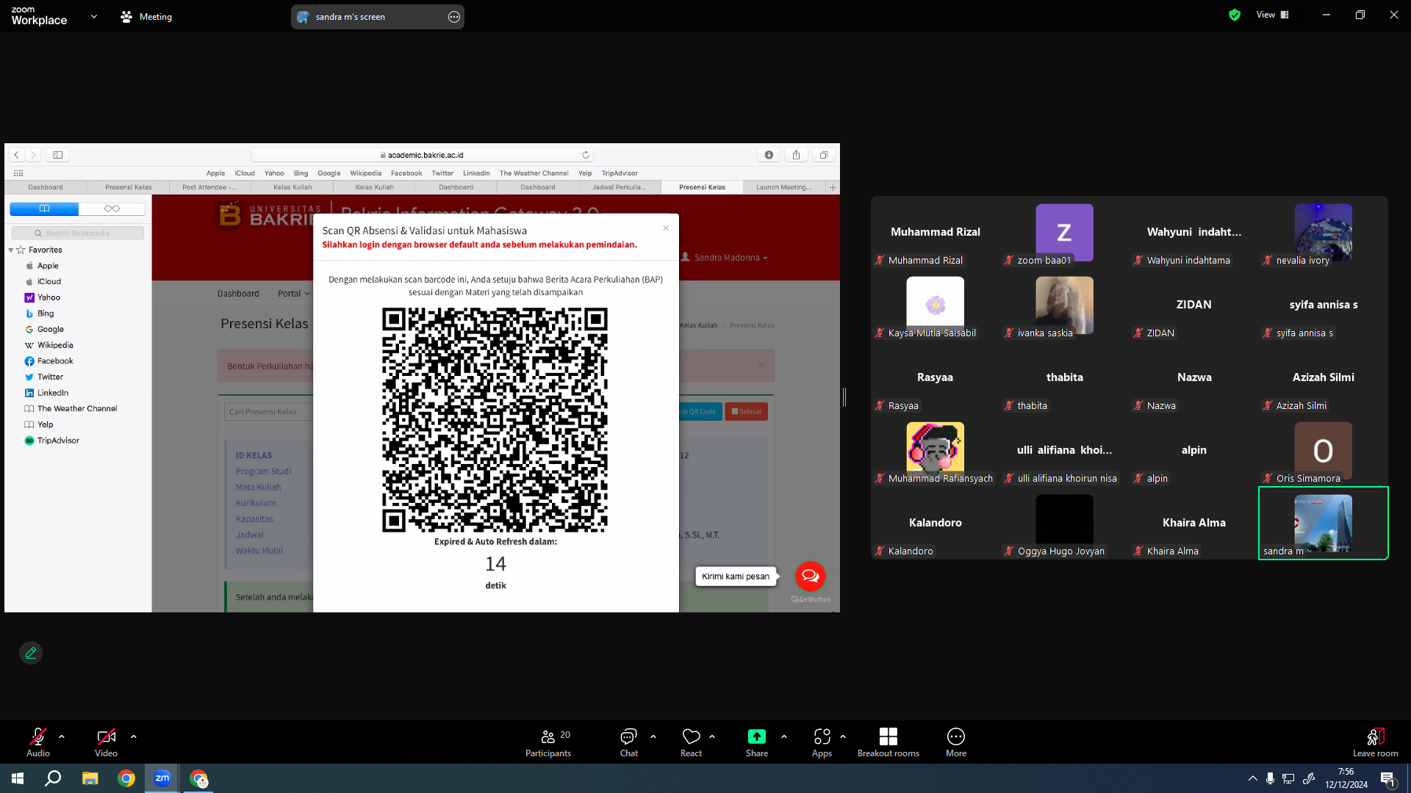Open Breakout rooms
The width and height of the screenshot is (1411, 793).
click(888, 742)
